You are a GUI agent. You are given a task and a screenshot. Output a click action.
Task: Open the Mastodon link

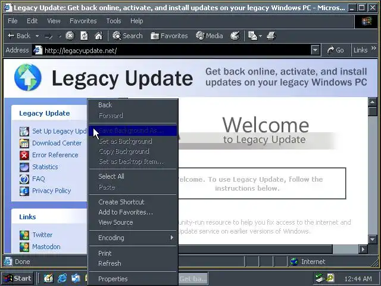(x=46, y=247)
